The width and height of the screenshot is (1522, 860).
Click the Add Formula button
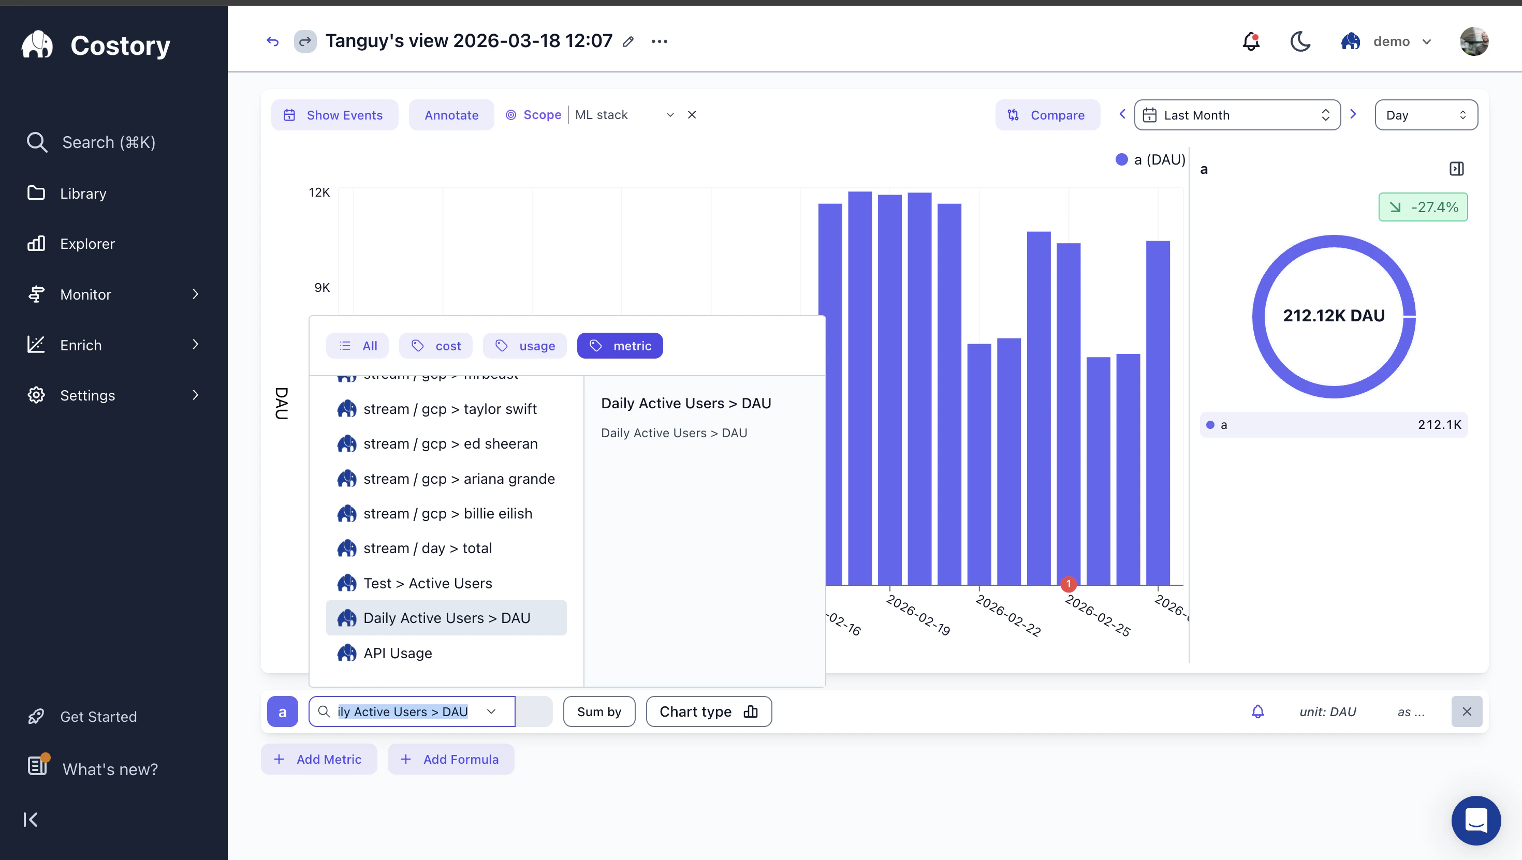point(450,759)
